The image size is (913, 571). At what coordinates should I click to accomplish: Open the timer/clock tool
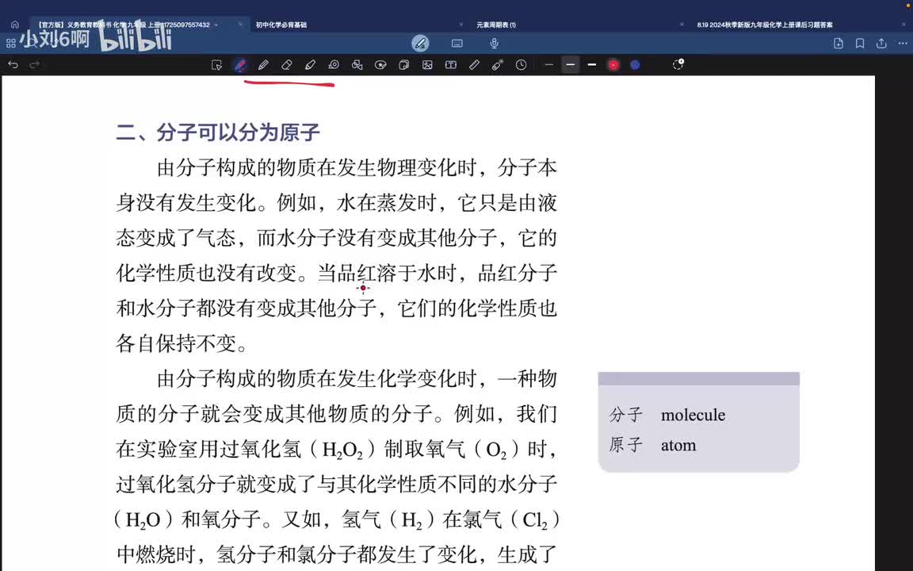tap(521, 65)
